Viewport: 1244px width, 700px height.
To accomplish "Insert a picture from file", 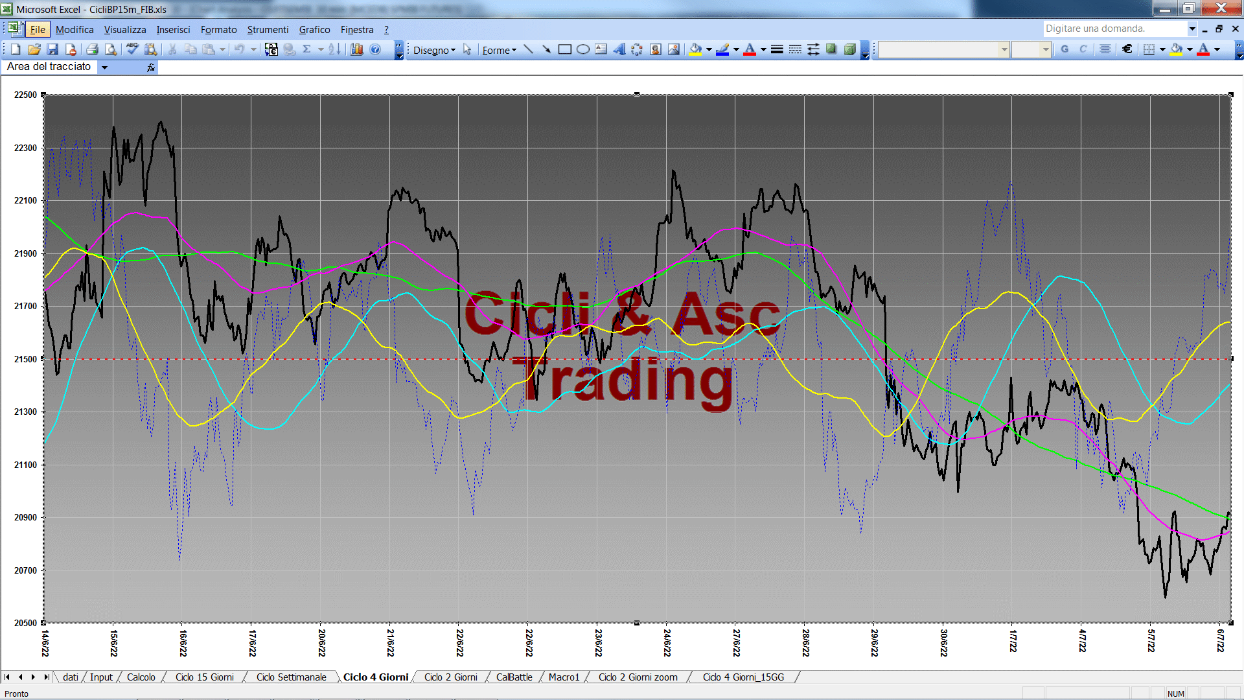I will [x=674, y=50].
